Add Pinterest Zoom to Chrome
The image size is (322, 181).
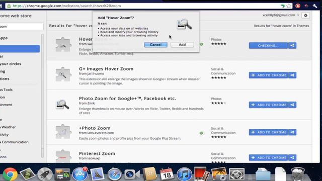[268, 157]
